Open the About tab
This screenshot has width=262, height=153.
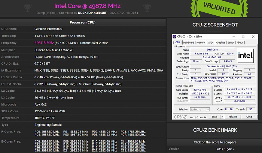240,43
